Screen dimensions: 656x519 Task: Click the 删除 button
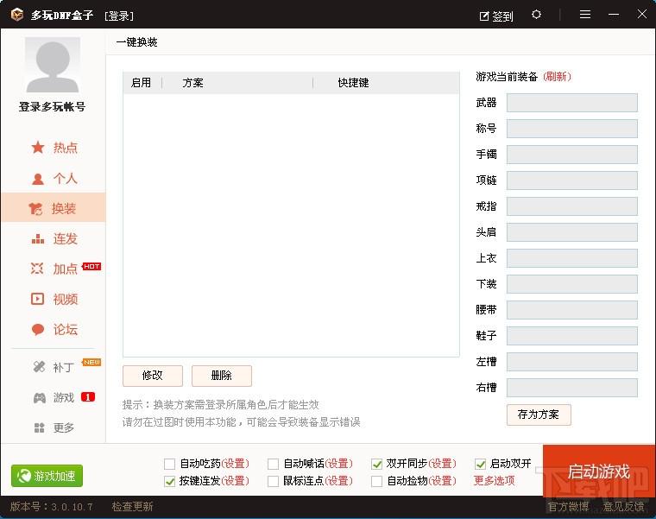(222, 376)
